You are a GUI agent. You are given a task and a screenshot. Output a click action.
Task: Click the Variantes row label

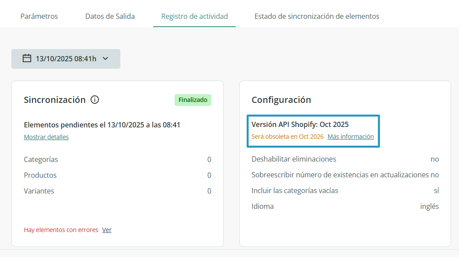pos(39,191)
